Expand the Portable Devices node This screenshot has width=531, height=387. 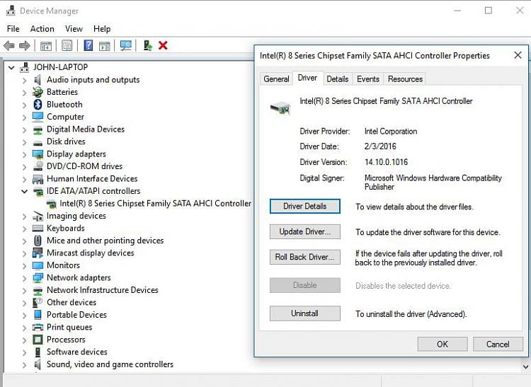coord(24,315)
